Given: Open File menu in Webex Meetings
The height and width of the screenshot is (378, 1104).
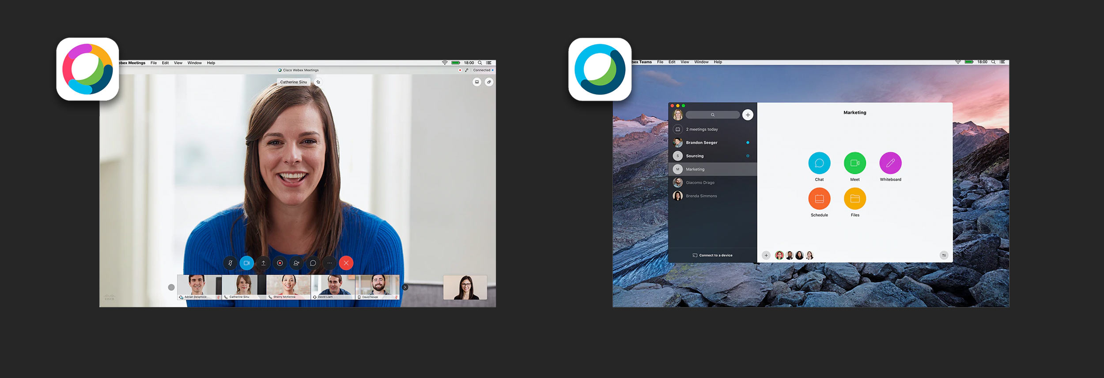Looking at the screenshot, I should pos(154,63).
